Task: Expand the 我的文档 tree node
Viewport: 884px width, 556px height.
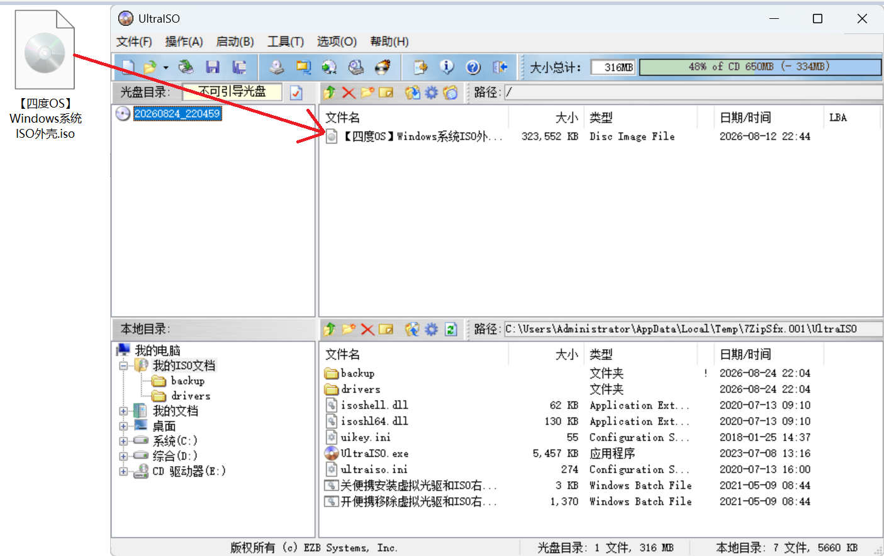Action: [x=123, y=411]
